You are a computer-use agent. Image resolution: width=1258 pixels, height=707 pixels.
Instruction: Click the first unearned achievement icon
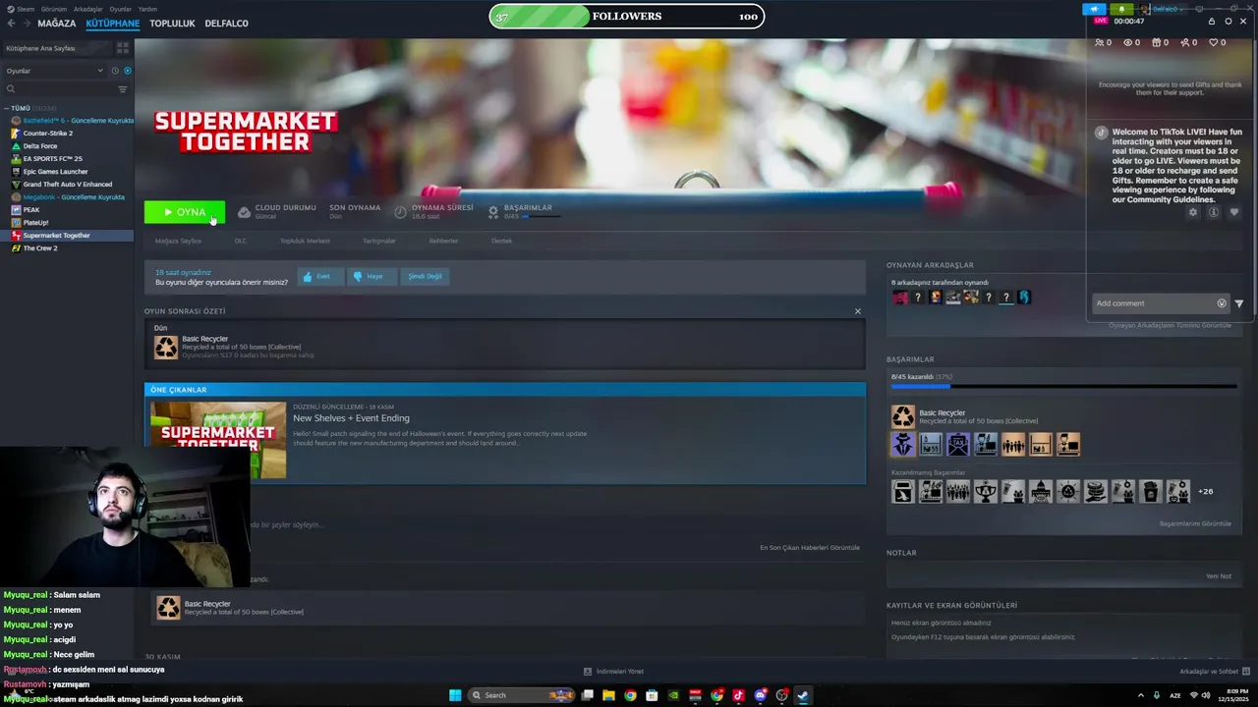(903, 492)
